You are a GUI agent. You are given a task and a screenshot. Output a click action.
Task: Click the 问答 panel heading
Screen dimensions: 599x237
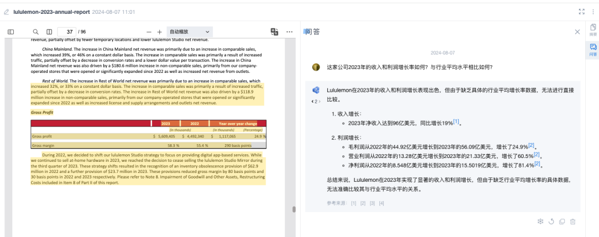click(x=313, y=32)
